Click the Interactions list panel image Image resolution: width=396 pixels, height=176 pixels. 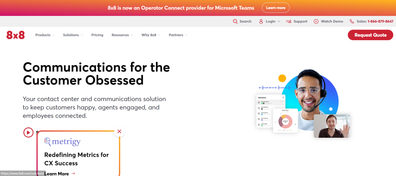click(270, 111)
